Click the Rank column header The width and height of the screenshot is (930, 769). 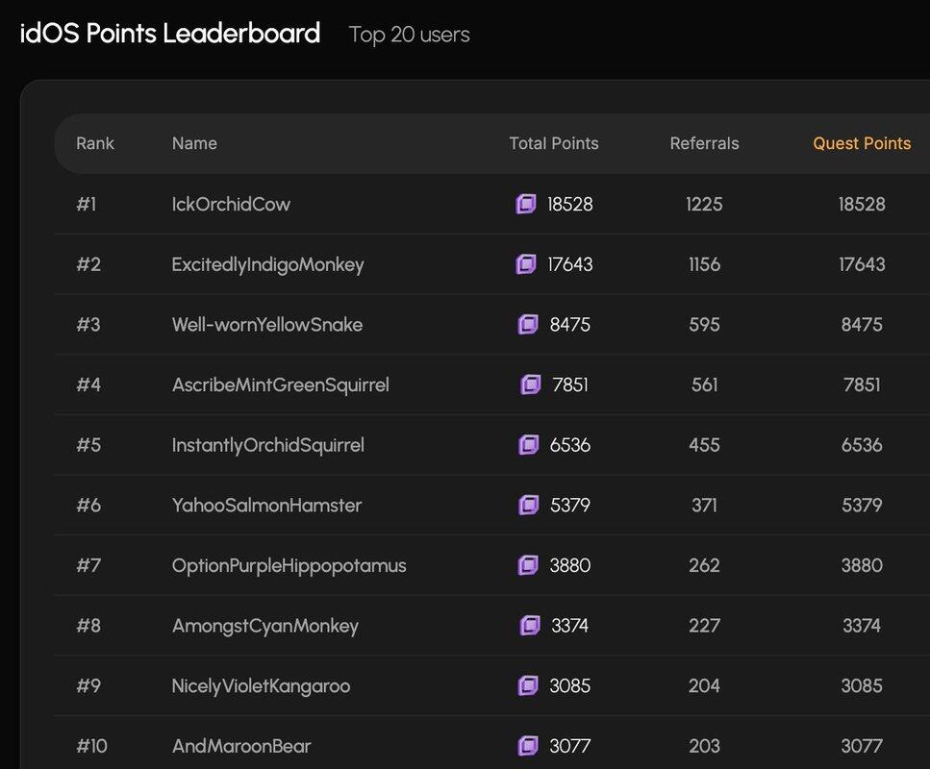point(95,143)
